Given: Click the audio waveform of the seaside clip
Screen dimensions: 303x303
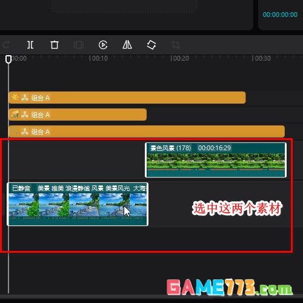Looking at the screenshot, I should (x=78, y=221).
